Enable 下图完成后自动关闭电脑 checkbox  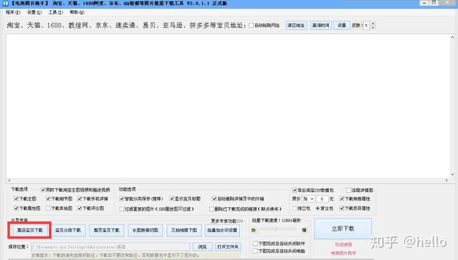click(x=256, y=251)
